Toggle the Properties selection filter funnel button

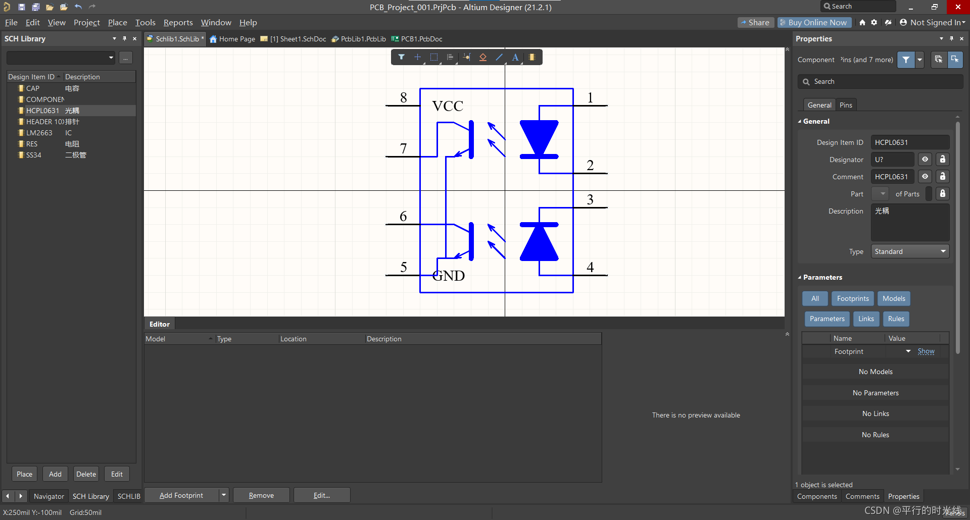pos(906,60)
